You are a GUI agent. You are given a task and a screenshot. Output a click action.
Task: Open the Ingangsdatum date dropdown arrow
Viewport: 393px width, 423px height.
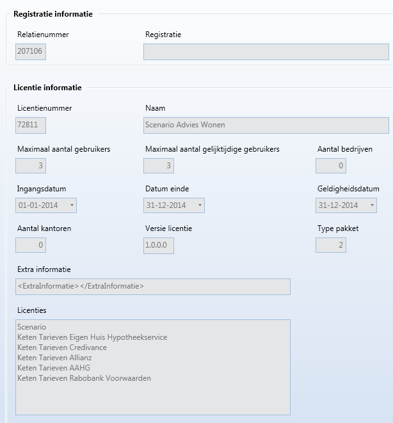click(x=72, y=205)
